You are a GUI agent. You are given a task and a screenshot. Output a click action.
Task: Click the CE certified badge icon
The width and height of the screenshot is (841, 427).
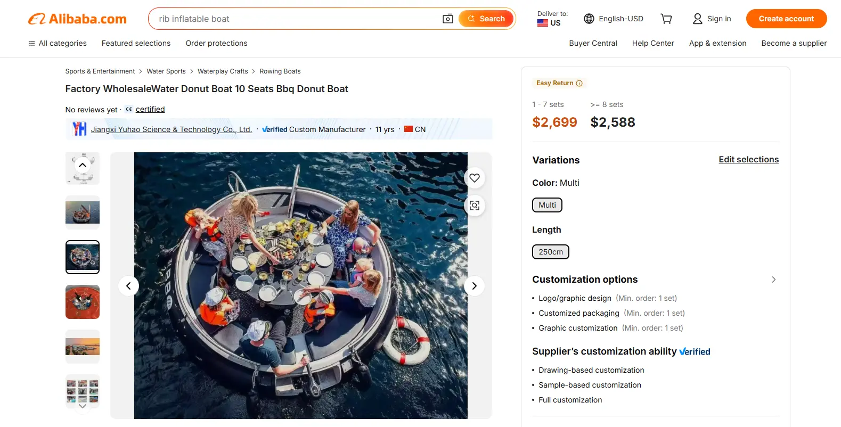coord(129,109)
